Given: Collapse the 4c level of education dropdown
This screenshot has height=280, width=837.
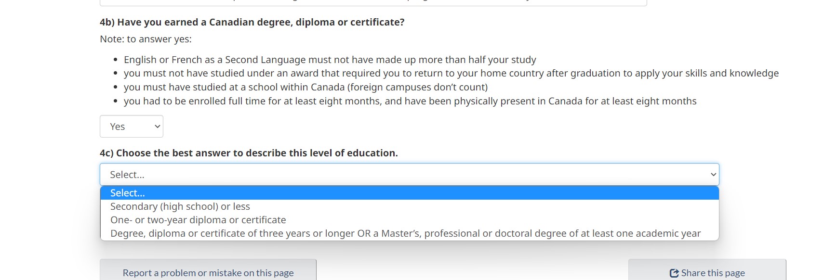Looking at the screenshot, I should (x=409, y=175).
